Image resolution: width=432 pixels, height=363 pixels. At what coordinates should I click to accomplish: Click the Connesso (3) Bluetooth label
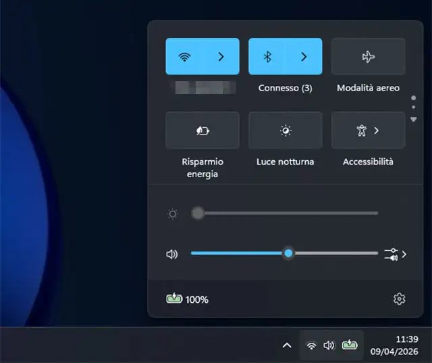click(286, 88)
